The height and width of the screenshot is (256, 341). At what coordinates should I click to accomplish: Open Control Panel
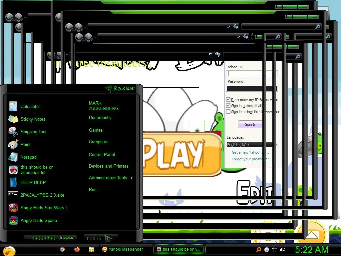click(102, 155)
